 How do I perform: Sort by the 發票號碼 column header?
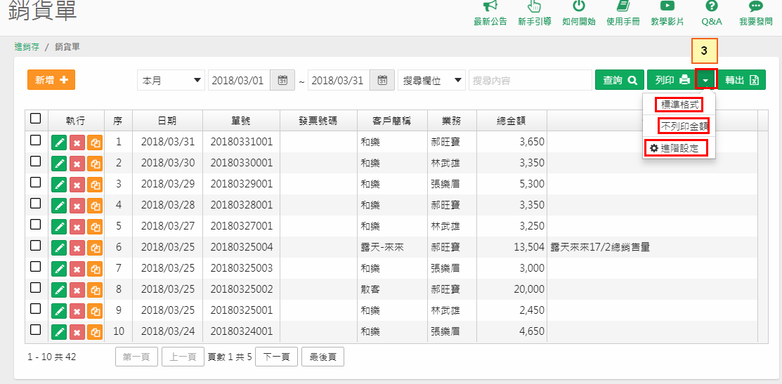pos(319,120)
